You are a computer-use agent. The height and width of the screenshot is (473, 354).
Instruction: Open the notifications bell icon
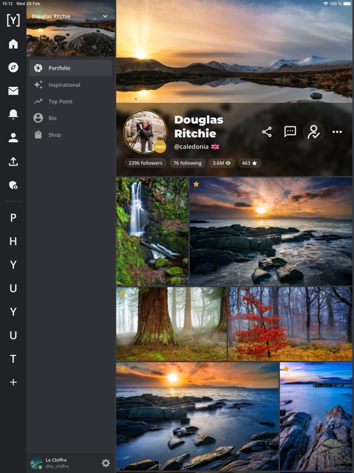(x=14, y=115)
